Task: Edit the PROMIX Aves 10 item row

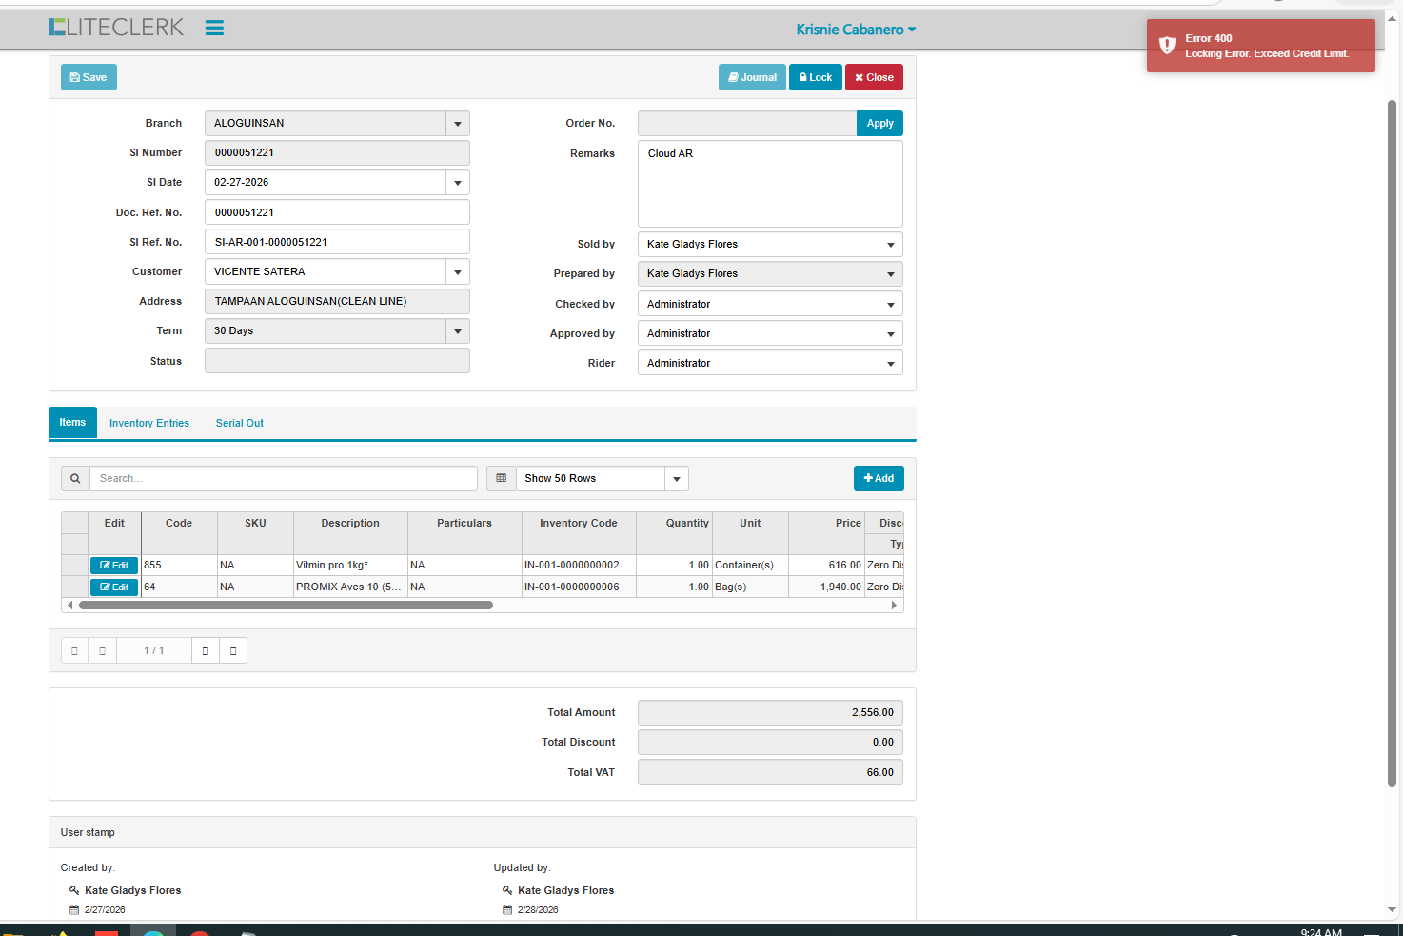Action: [114, 587]
